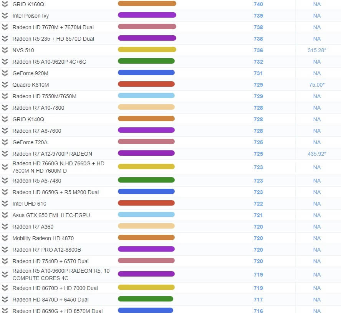Open Radeon R5 A10-9600P COMPUTE CORES link

pos(61,275)
